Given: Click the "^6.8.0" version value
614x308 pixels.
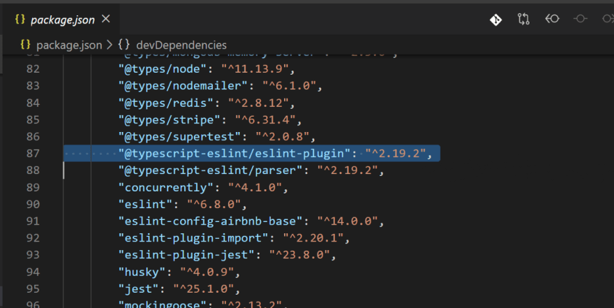Looking at the screenshot, I should (x=214, y=204).
